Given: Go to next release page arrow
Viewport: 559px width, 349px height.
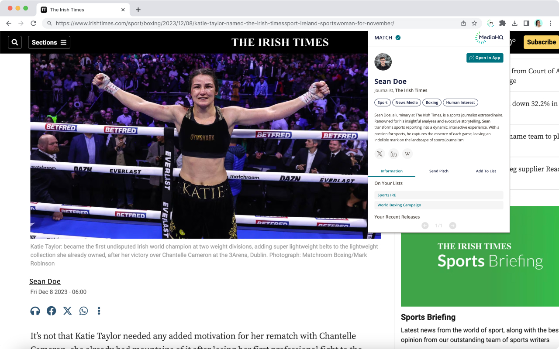Looking at the screenshot, I should [453, 226].
